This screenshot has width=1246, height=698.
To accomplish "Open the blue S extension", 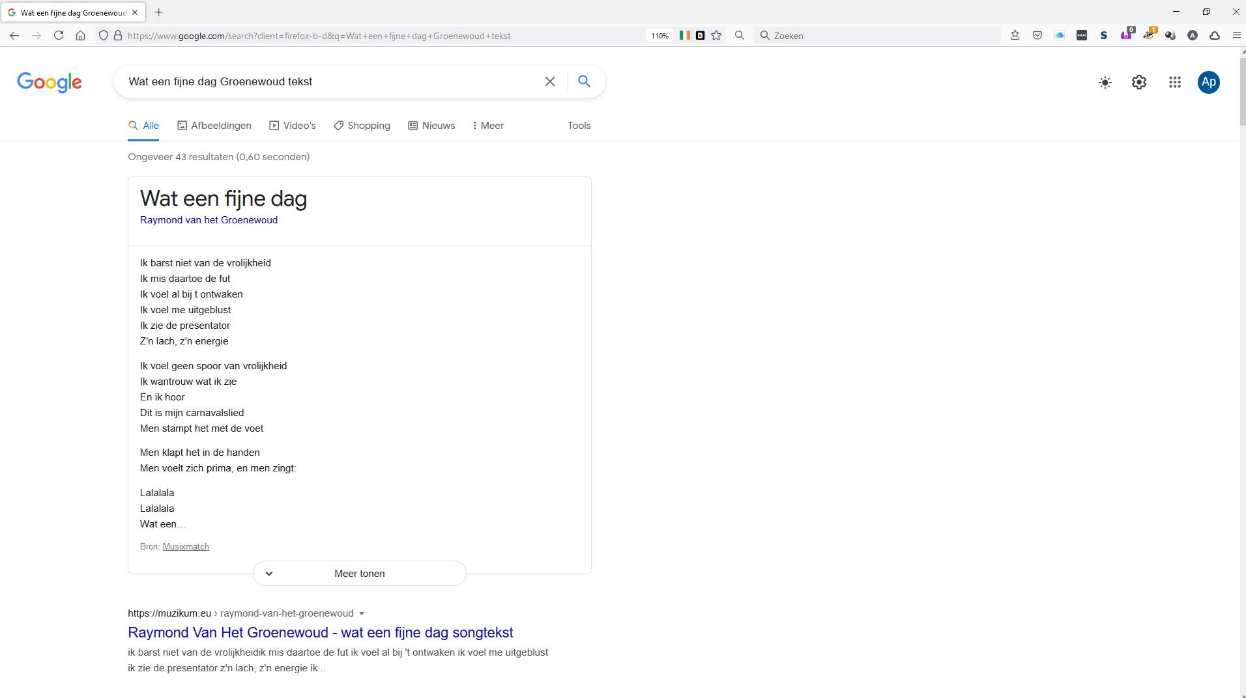I will 1104,36.
